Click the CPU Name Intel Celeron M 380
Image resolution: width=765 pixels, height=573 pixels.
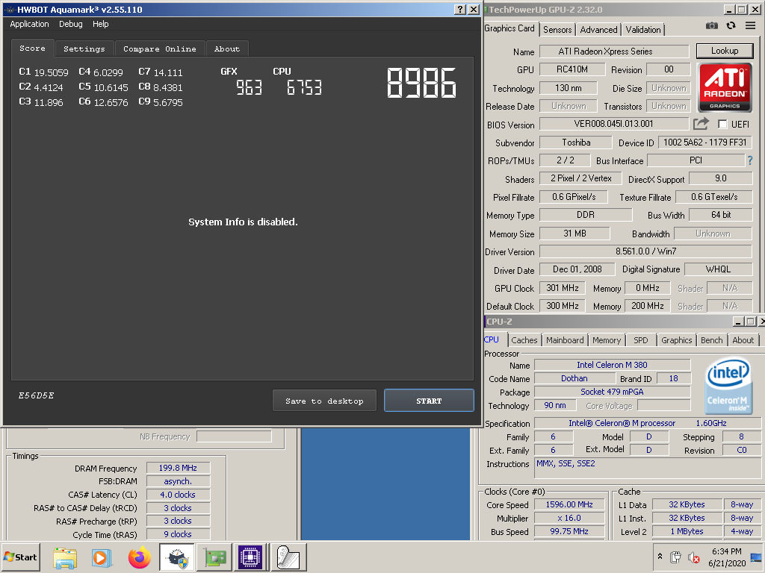pyautogui.click(x=612, y=365)
